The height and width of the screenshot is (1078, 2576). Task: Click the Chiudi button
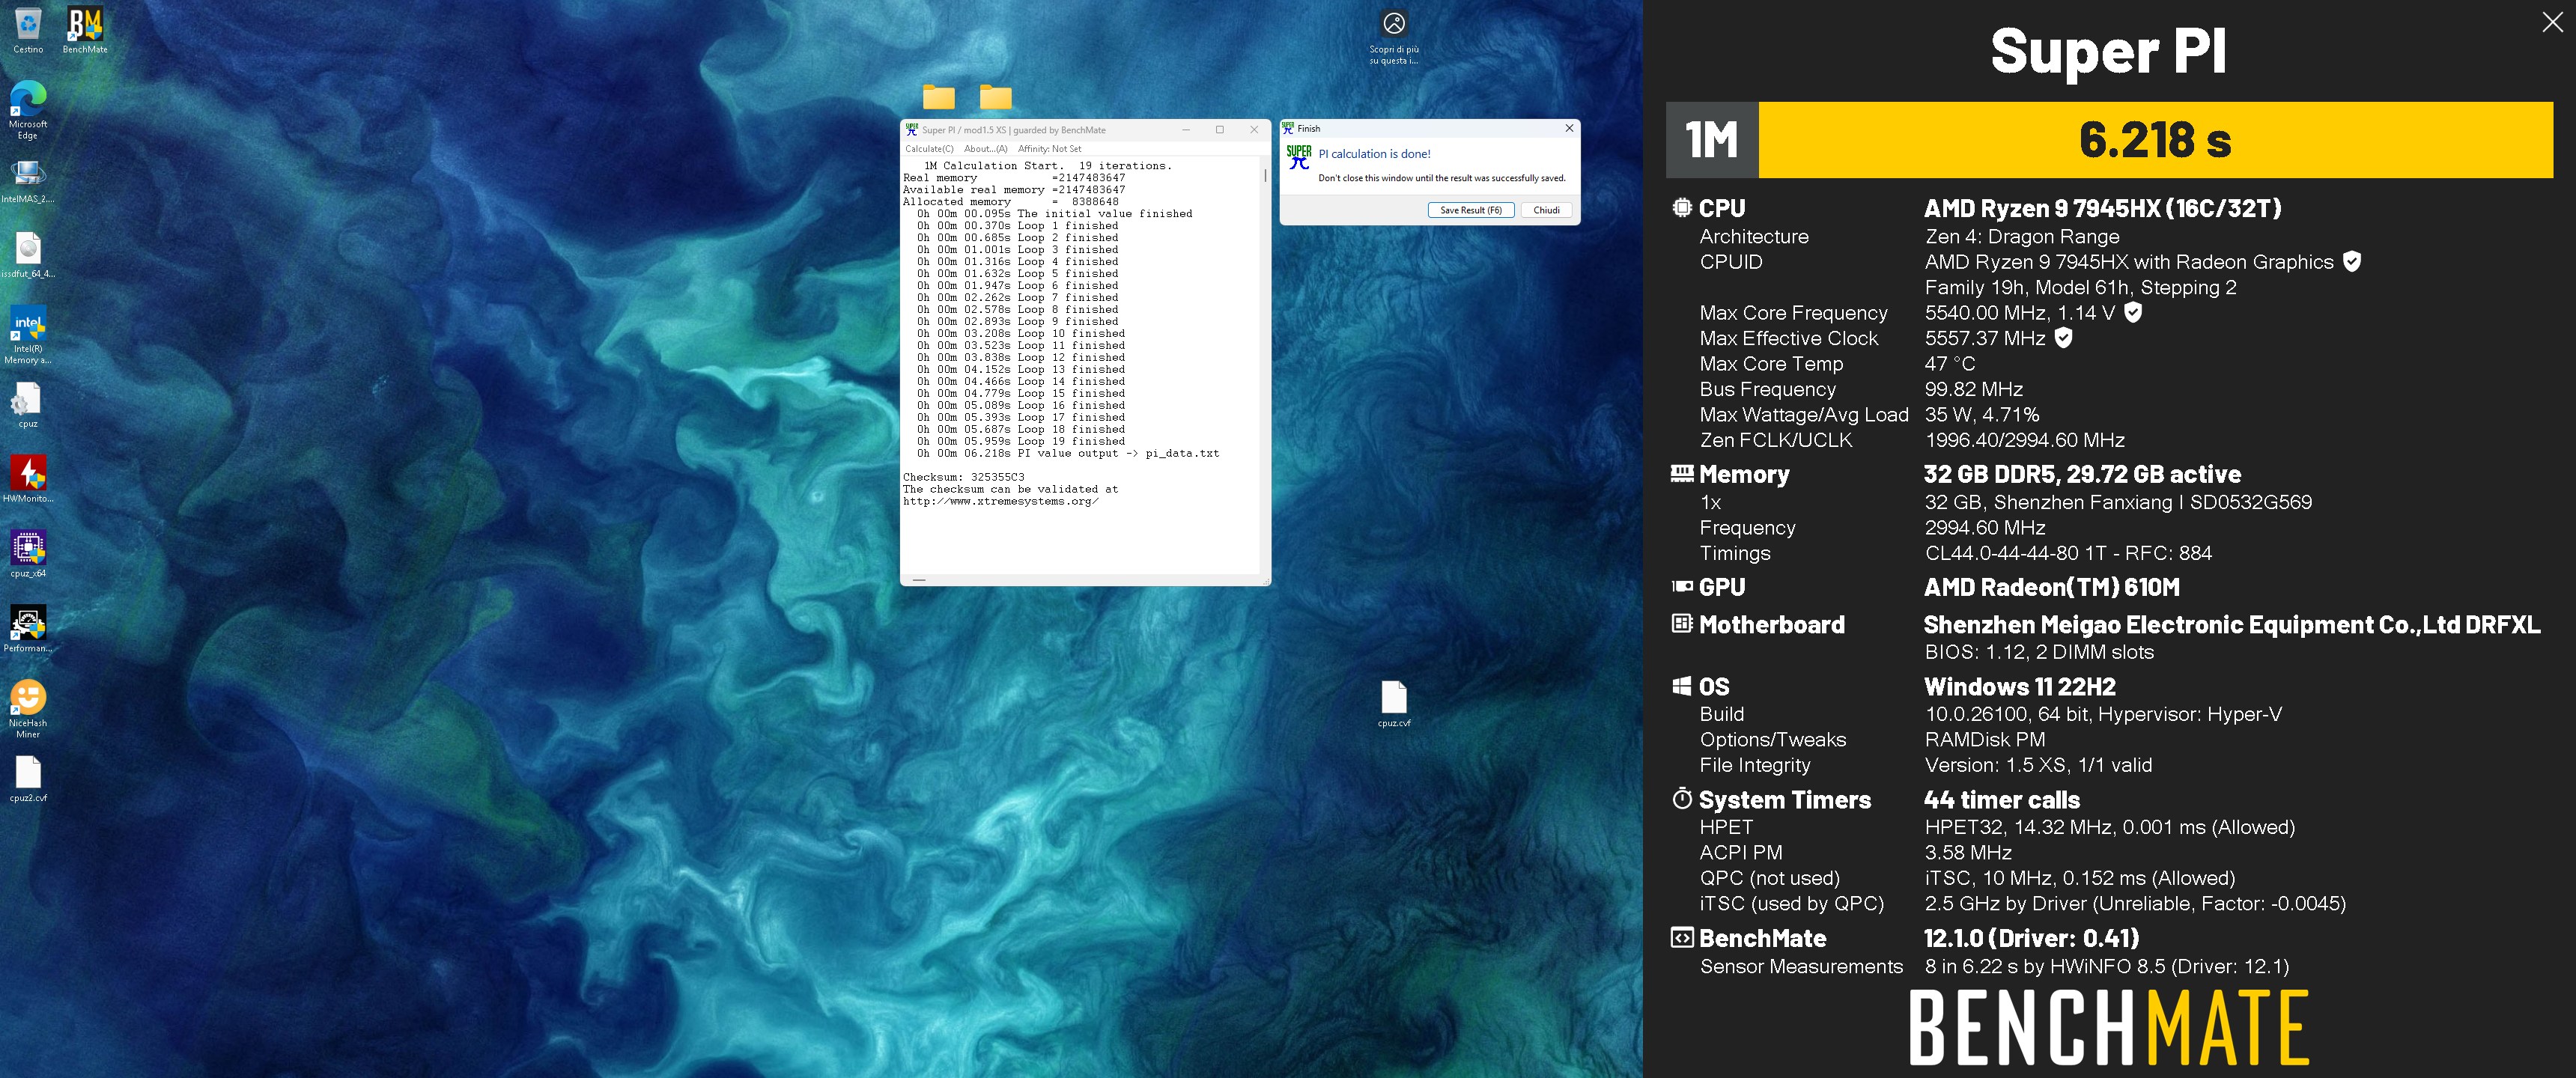click(x=1546, y=210)
